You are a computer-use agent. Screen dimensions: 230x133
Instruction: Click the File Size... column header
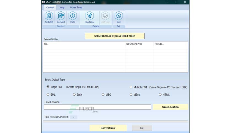pyautogui.click(x=170, y=44)
